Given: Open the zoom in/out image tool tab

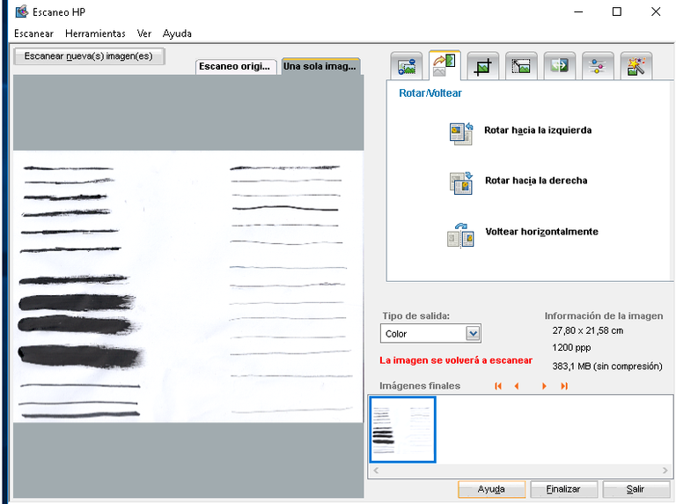Looking at the screenshot, I should click(407, 66).
